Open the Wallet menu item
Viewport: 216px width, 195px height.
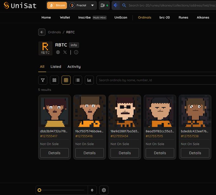[x=65, y=17]
